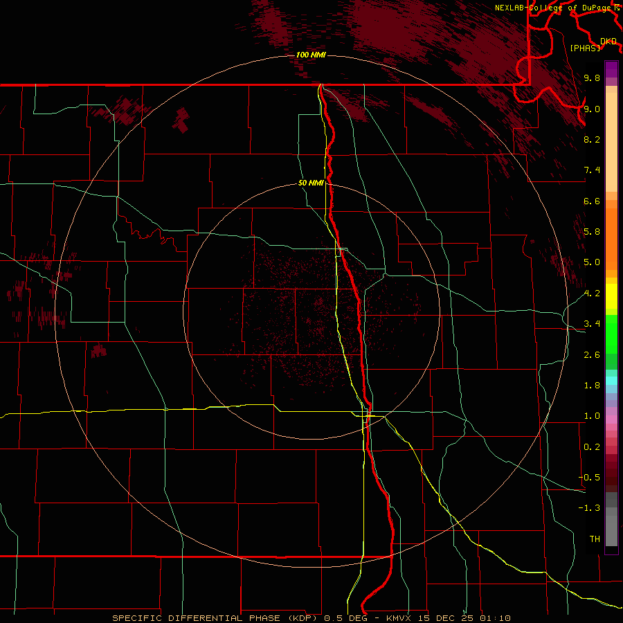Click the 9.0 value on color scale
This screenshot has width=623, height=623.
592,109
